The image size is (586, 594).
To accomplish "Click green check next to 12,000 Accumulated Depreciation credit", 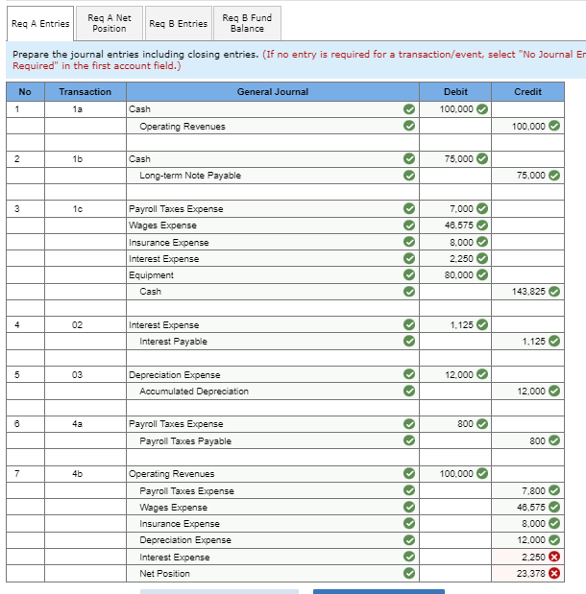I will [x=554, y=391].
